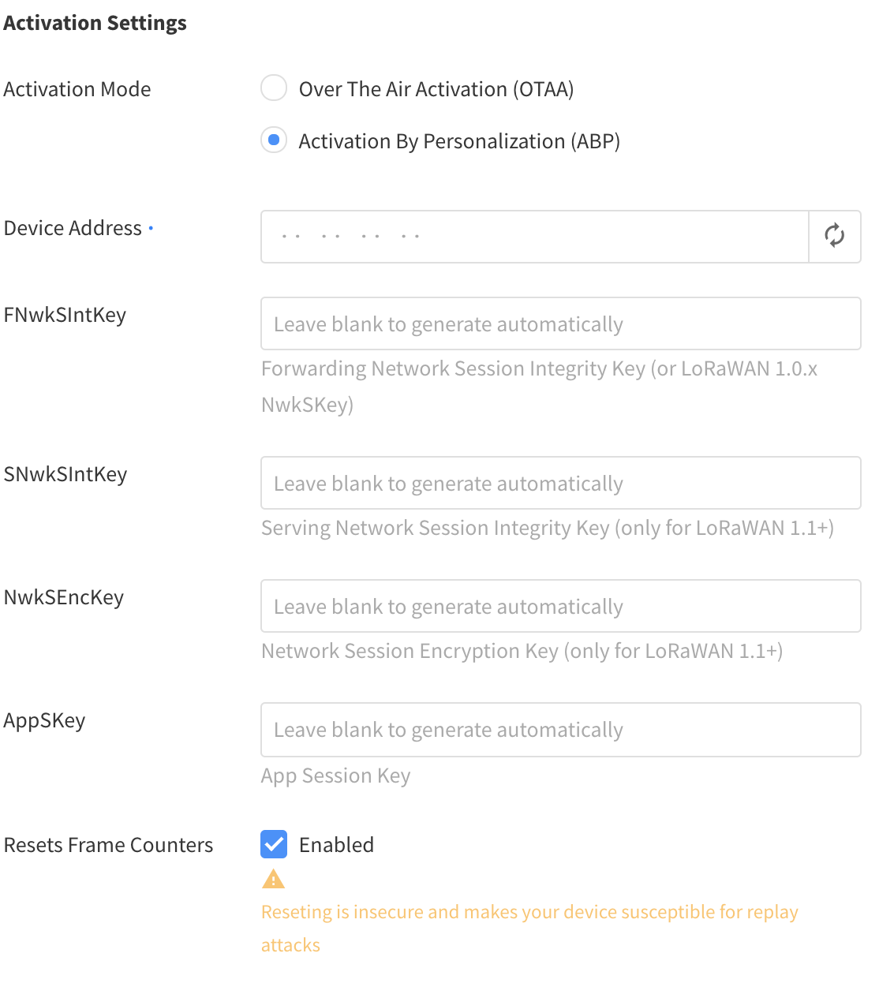Click the replay attacks warning text
The image size is (879, 983).
[x=529, y=928]
